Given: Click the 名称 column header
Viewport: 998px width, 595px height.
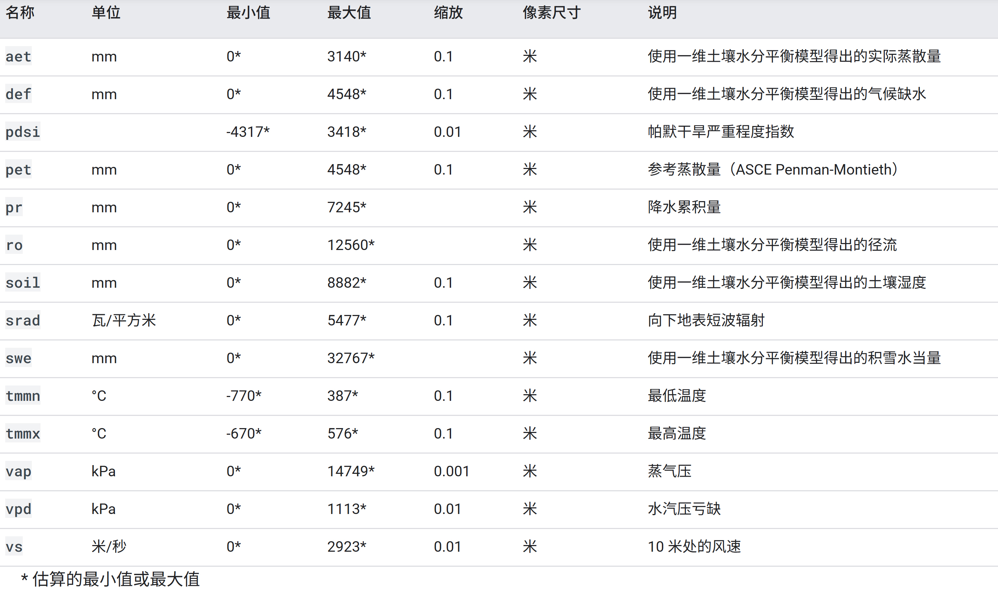Looking at the screenshot, I should [20, 13].
